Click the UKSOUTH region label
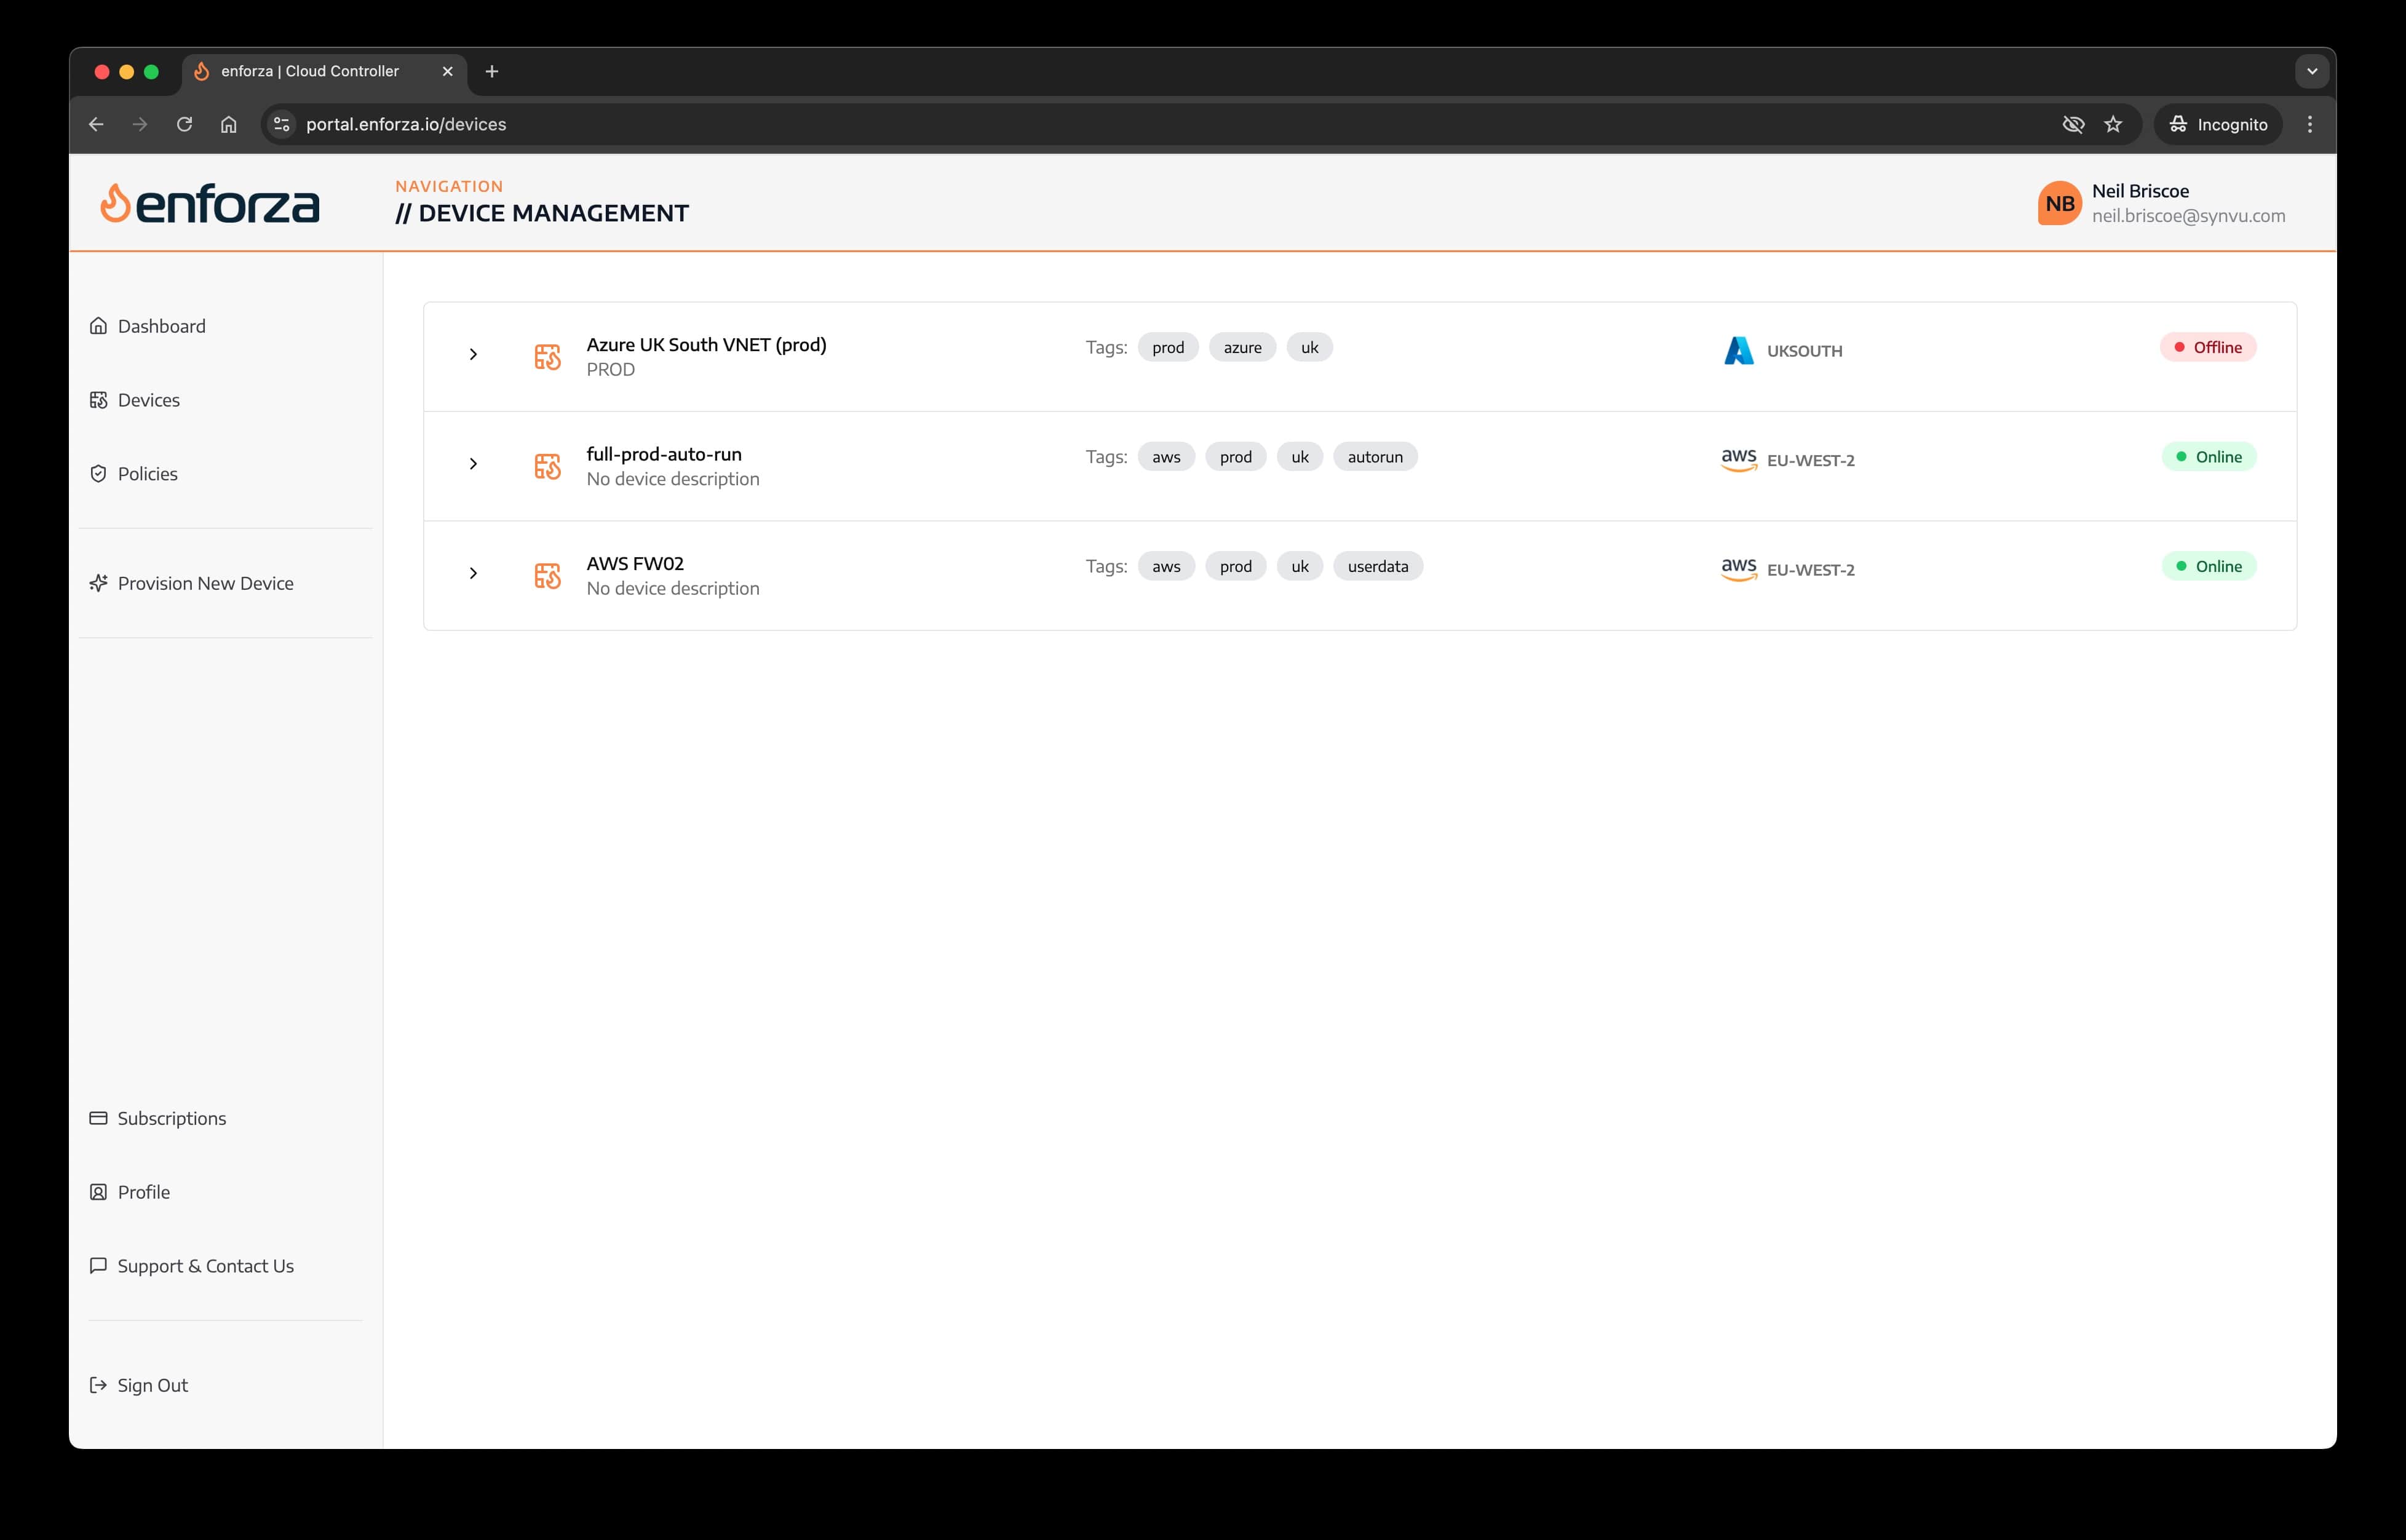The width and height of the screenshot is (2406, 1540). click(1804, 351)
